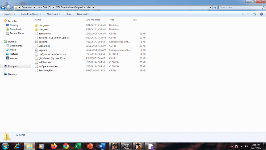
Task: Open Videos library
Action: coord(13,58)
